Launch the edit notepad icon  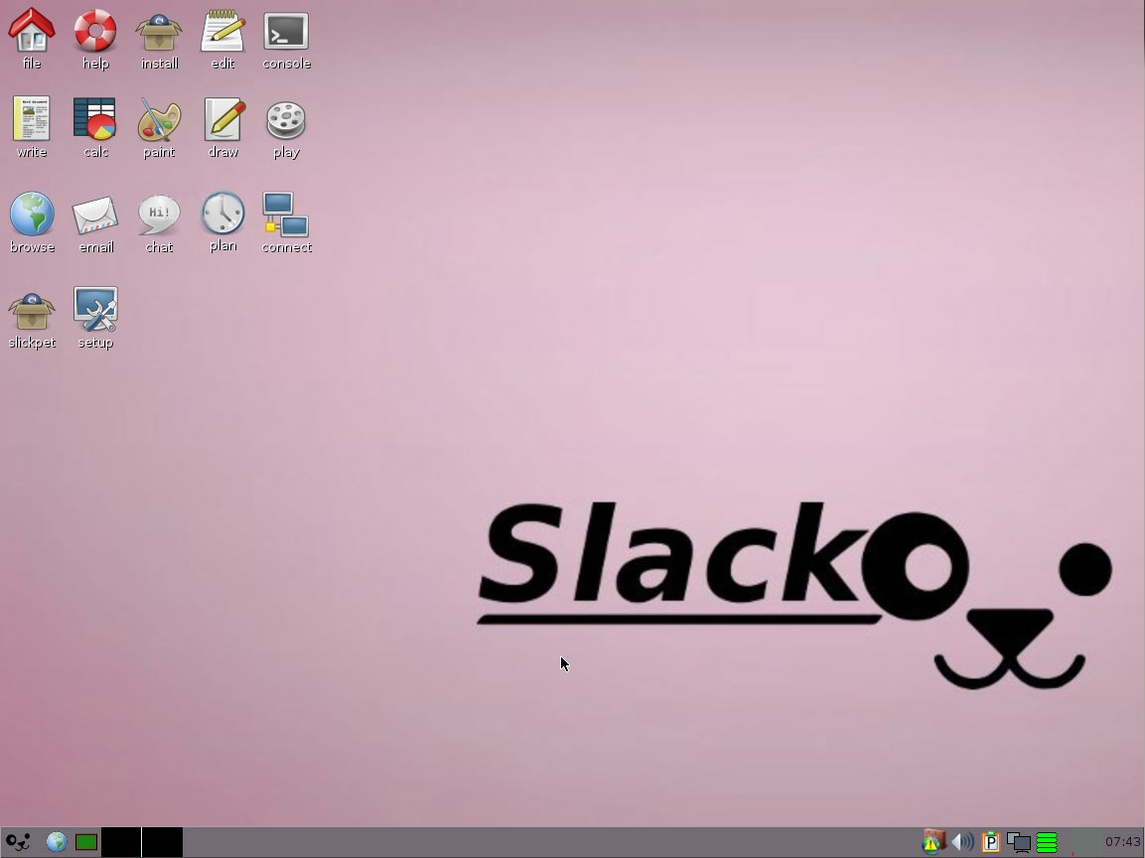(x=222, y=31)
